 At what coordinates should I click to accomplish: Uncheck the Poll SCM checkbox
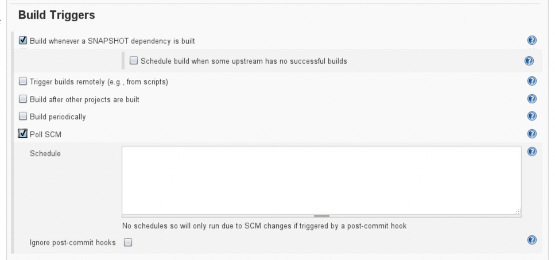click(x=23, y=134)
